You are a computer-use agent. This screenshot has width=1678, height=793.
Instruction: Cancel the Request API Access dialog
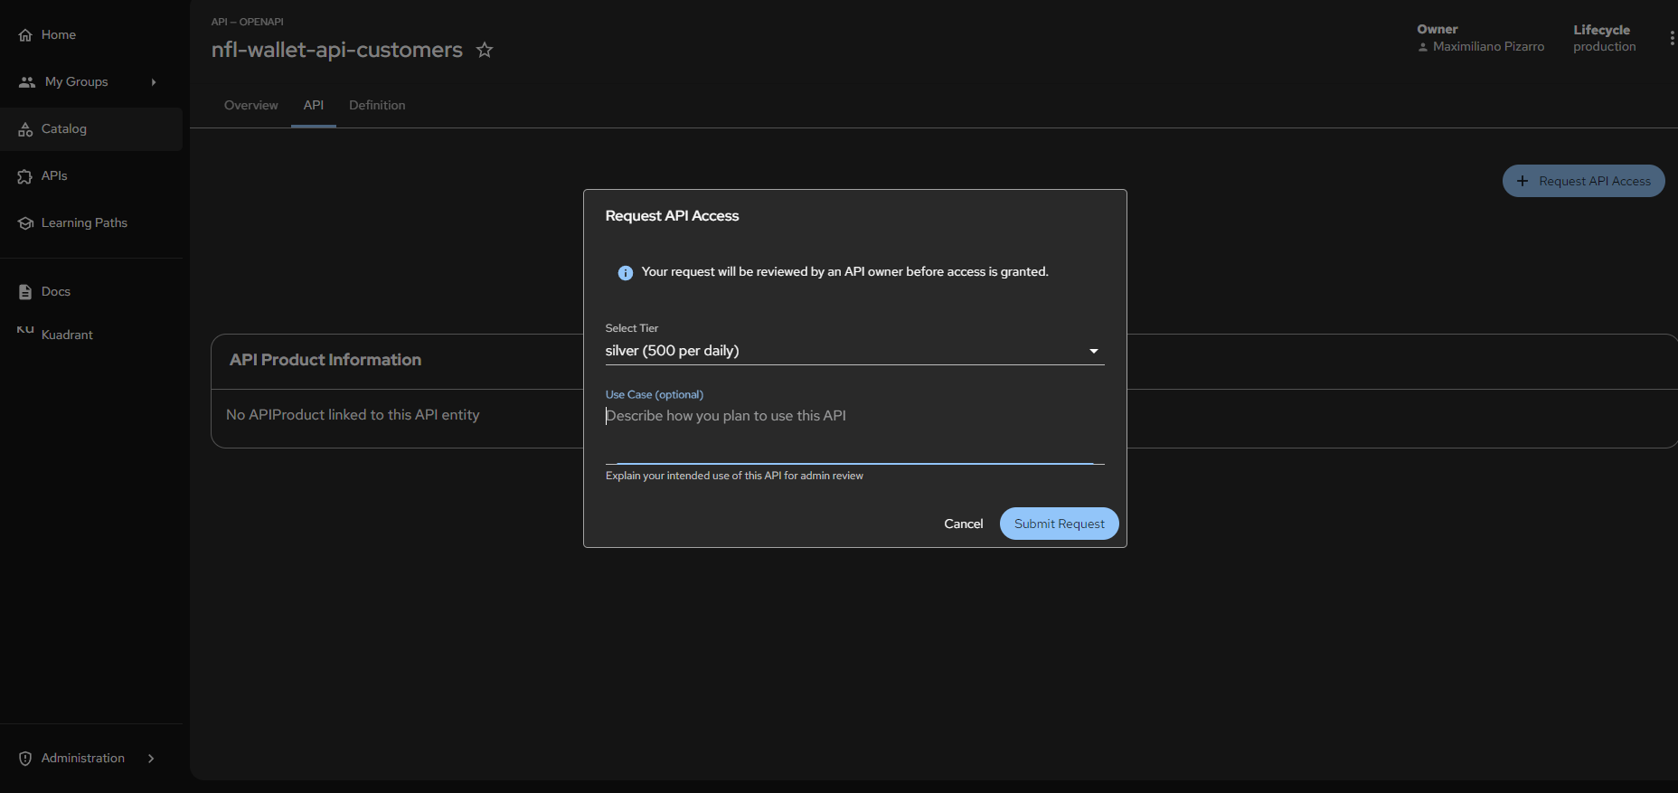click(x=963, y=524)
